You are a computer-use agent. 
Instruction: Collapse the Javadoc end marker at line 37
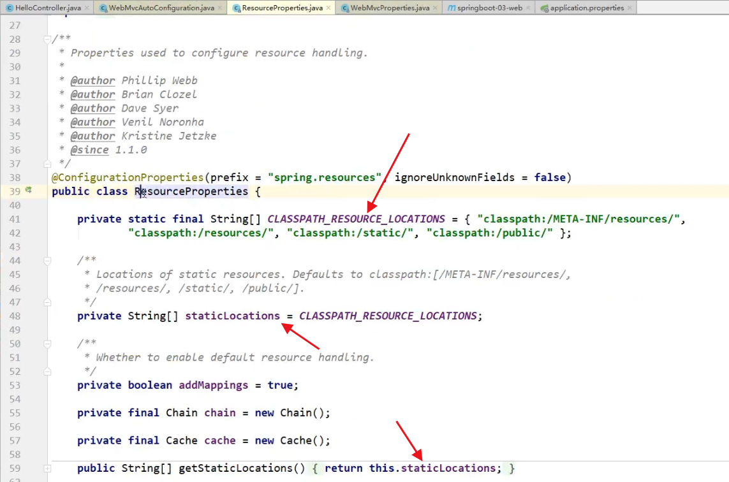click(x=47, y=164)
